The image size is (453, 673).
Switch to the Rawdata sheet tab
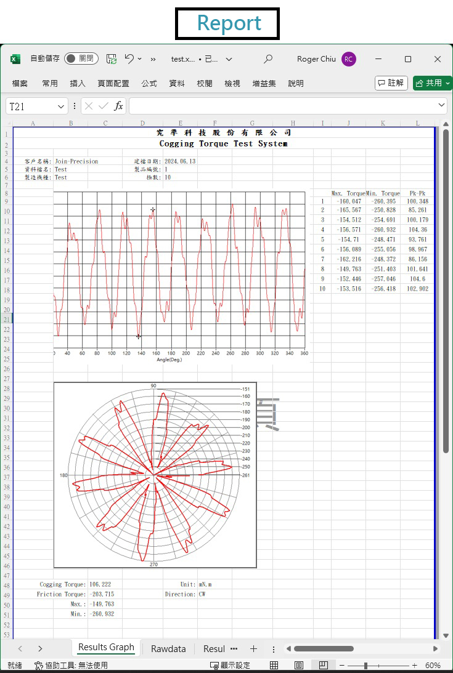[x=168, y=648]
